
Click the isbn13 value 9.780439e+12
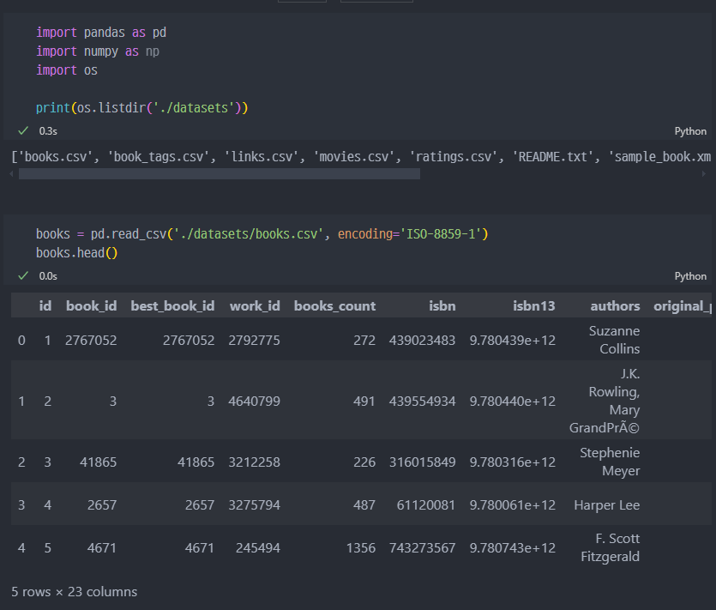point(512,341)
